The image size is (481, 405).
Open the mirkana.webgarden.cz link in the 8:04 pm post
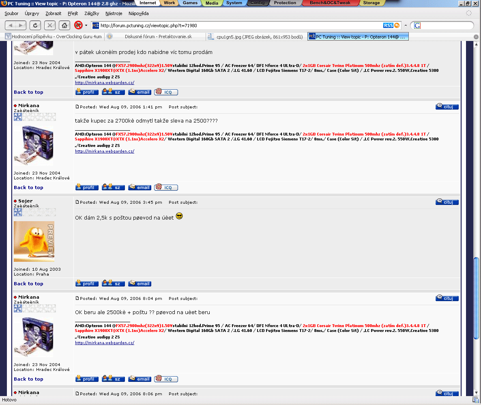[104, 343]
